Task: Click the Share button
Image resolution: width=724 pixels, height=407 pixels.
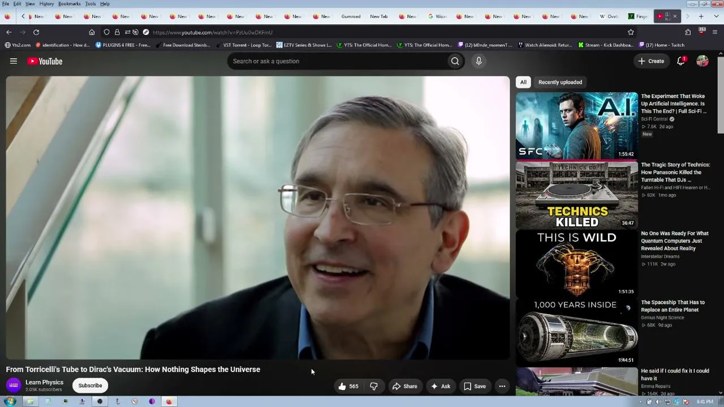Action: point(405,386)
